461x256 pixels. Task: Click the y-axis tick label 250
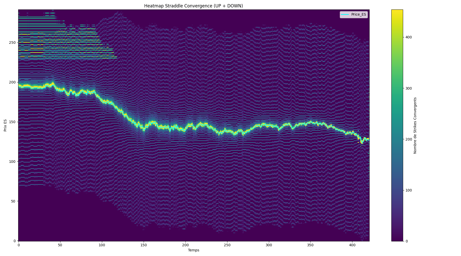[x=13, y=42]
